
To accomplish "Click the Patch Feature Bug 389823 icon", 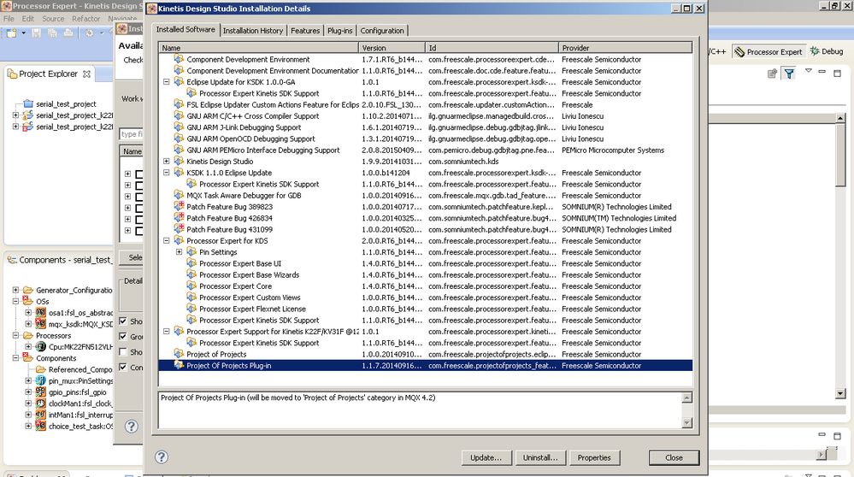I will tap(179, 206).
